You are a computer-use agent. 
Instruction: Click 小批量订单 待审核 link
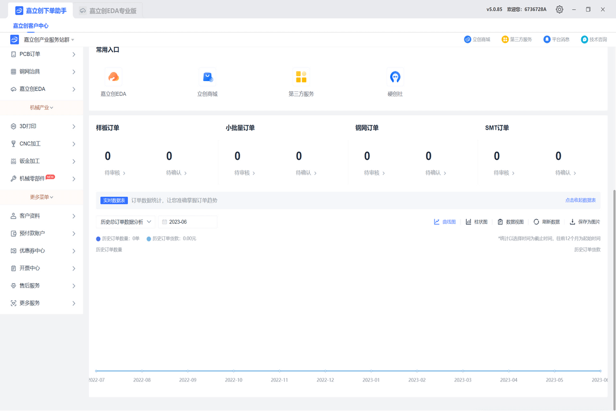[244, 172]
